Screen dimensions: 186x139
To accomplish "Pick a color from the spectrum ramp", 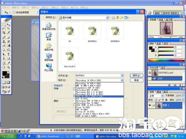I will pyautogui.click(x=166, y=60).
